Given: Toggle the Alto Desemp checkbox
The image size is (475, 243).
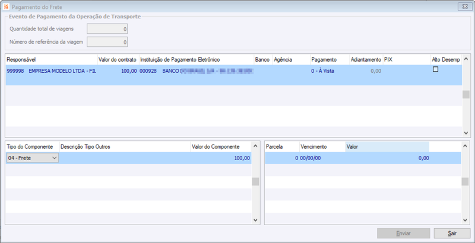Looking at the screenshot, I should coord(435,69).
